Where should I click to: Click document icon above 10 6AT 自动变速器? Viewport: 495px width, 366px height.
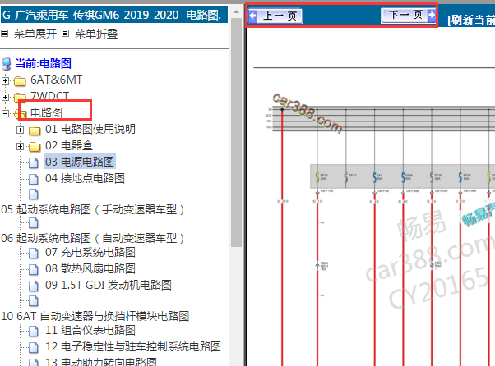tap(34, 301)
